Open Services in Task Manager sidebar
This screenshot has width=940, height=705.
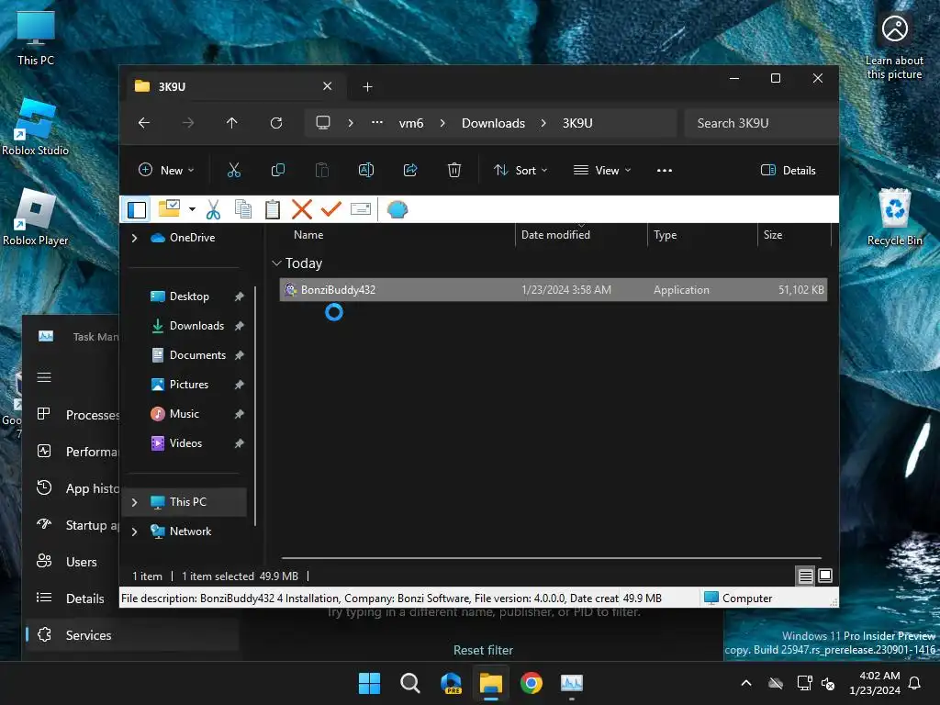click(x=132, y=635)
